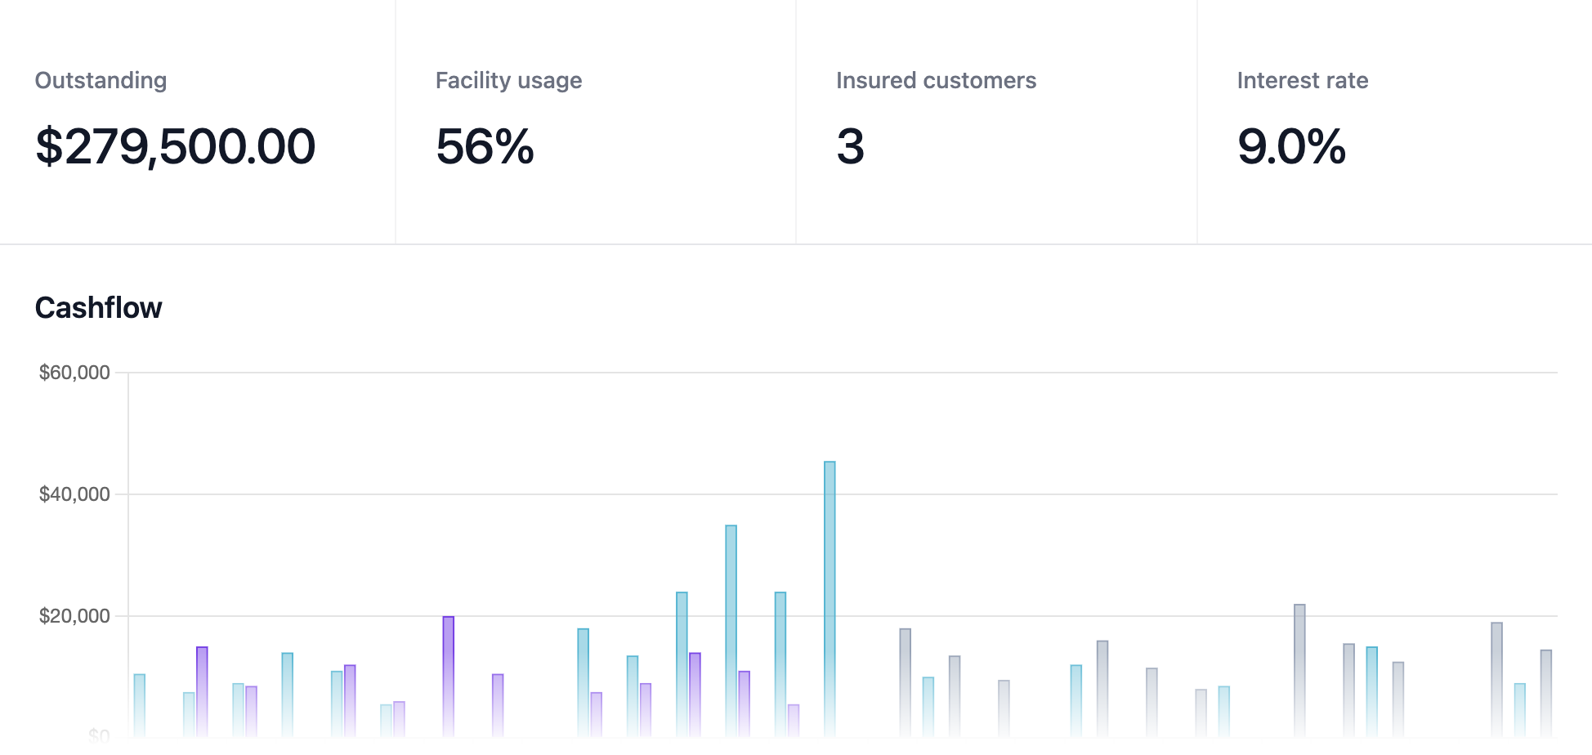This screenshot has width=1592, height=755.
Task: Click the Cashflow chart heading
Action: click(x=98, y=308)
